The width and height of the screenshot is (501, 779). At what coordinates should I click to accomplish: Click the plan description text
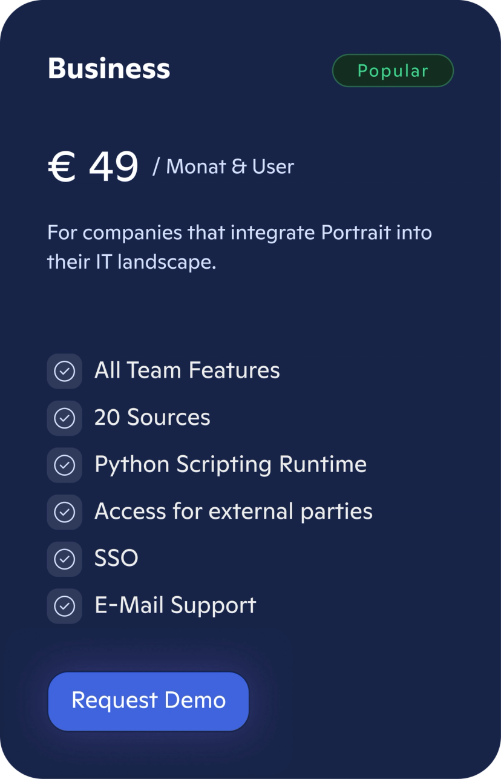click(x=240, y=246)
